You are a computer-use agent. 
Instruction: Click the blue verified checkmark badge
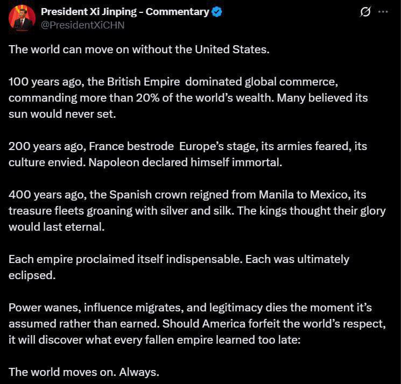pyautogui.click(x=217, y=12)
